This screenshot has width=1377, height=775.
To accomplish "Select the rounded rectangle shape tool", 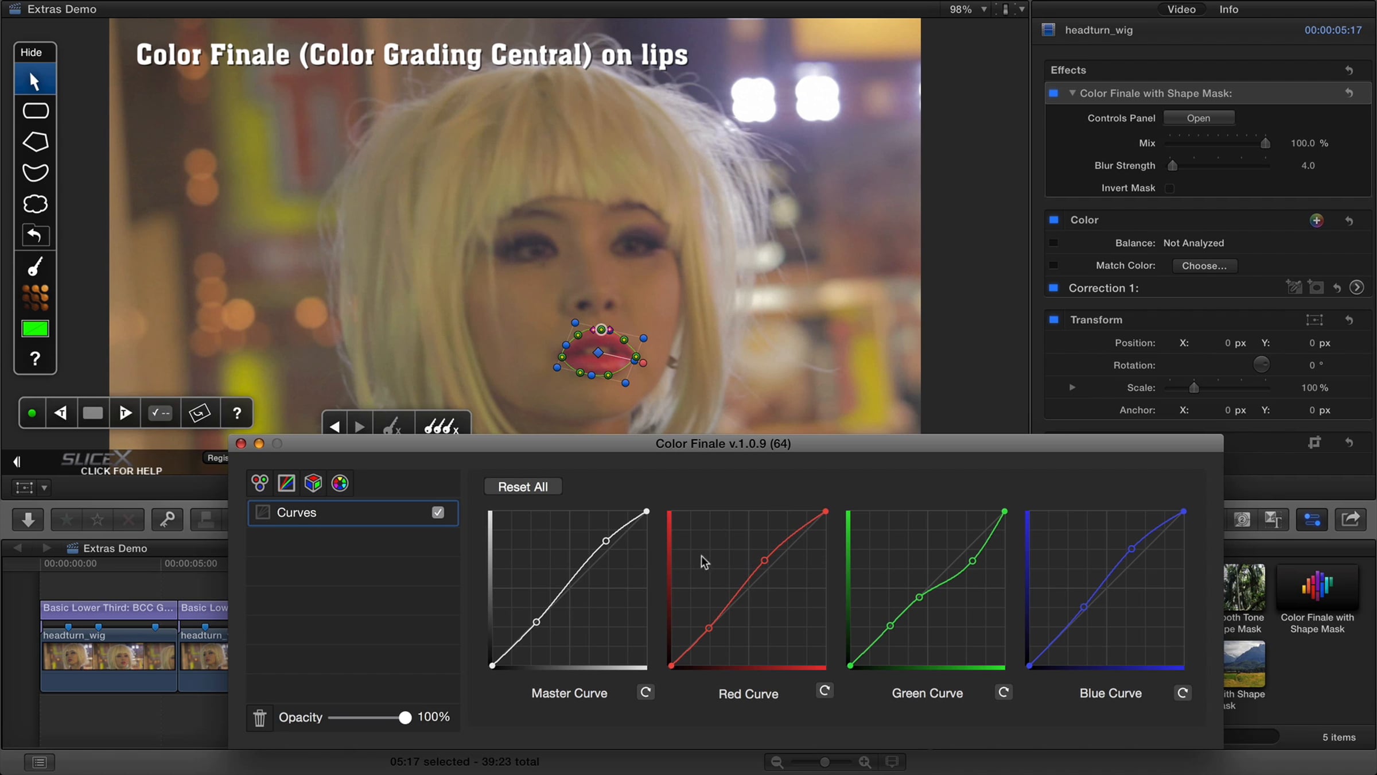I will (35, 110).
